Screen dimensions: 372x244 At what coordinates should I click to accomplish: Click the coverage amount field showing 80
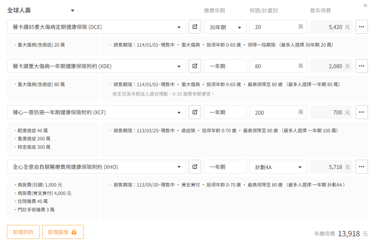(x=273, y=66)
